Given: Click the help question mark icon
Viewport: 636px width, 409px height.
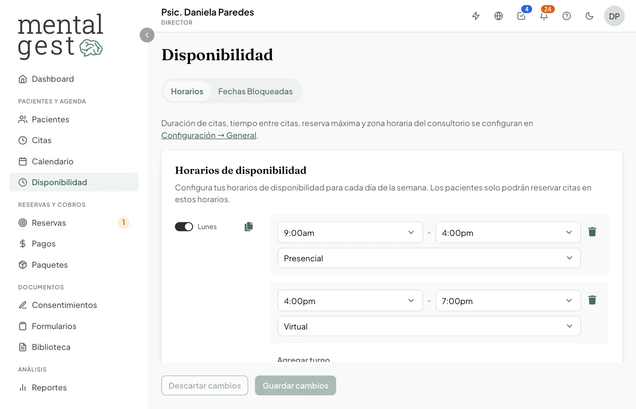Looking at the screenshot, I should pyautogui.click(x=567, y=16).
